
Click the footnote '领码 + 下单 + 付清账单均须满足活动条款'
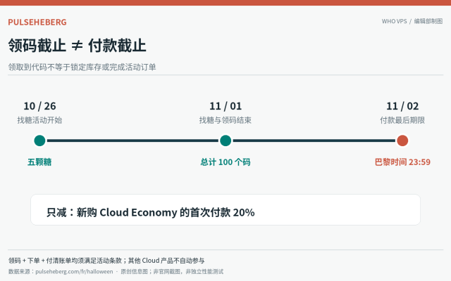(66, 261)
